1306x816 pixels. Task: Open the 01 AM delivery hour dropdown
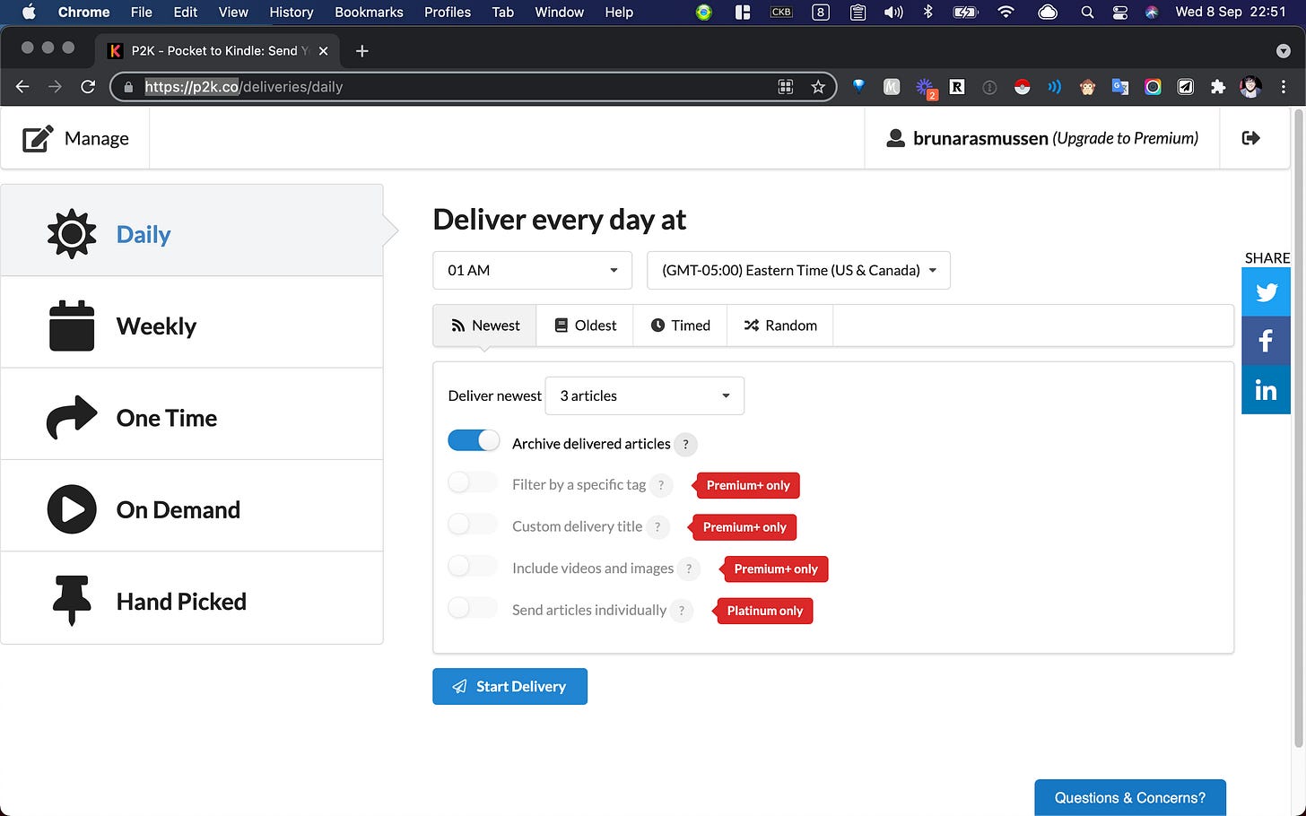(533, 270)
